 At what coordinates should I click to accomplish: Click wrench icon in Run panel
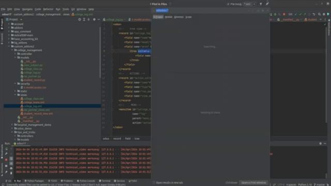click(6, 154)
